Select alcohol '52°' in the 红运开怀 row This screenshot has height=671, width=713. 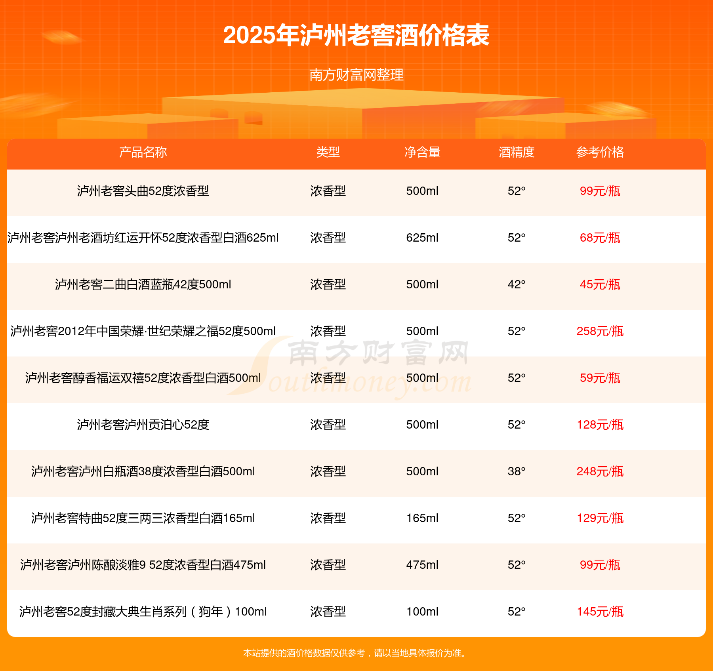517,238
